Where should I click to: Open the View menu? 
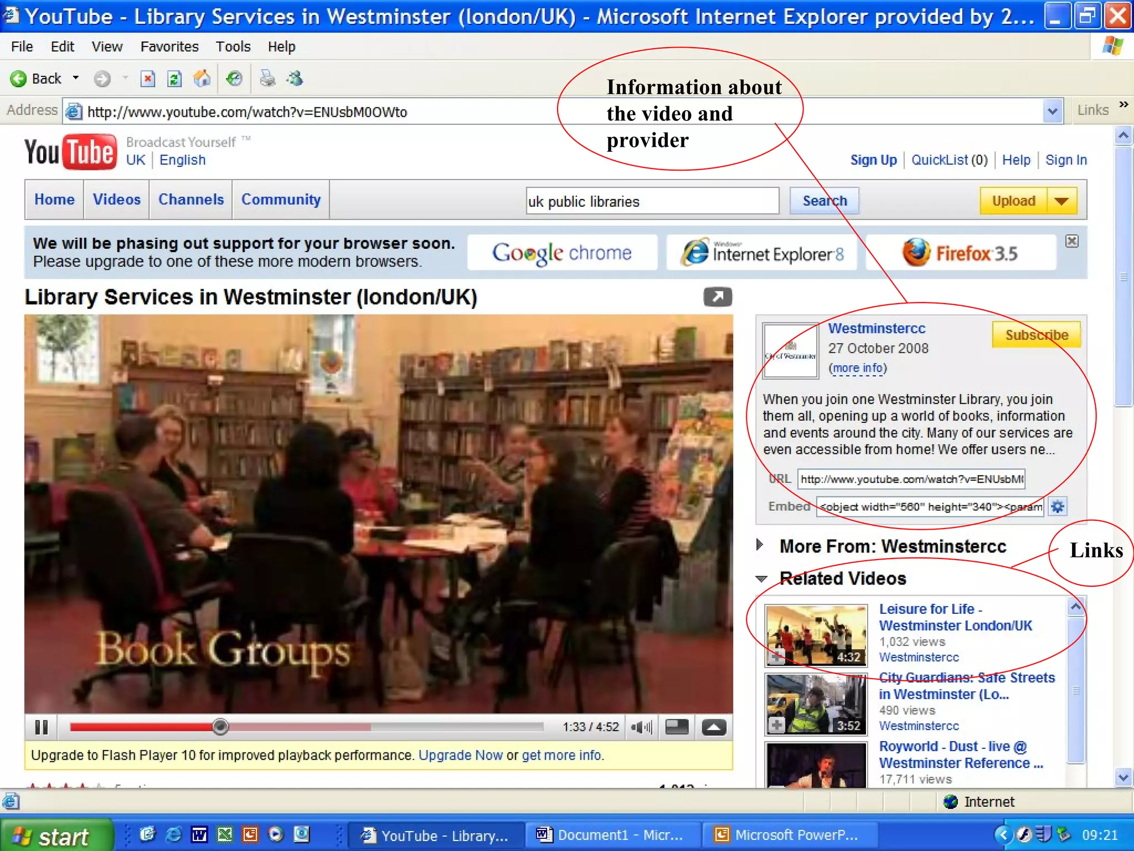click(x=107, y=47)
